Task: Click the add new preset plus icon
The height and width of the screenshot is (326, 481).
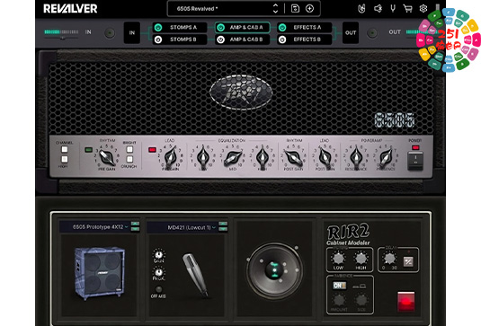Action: (x=309, y=9)
